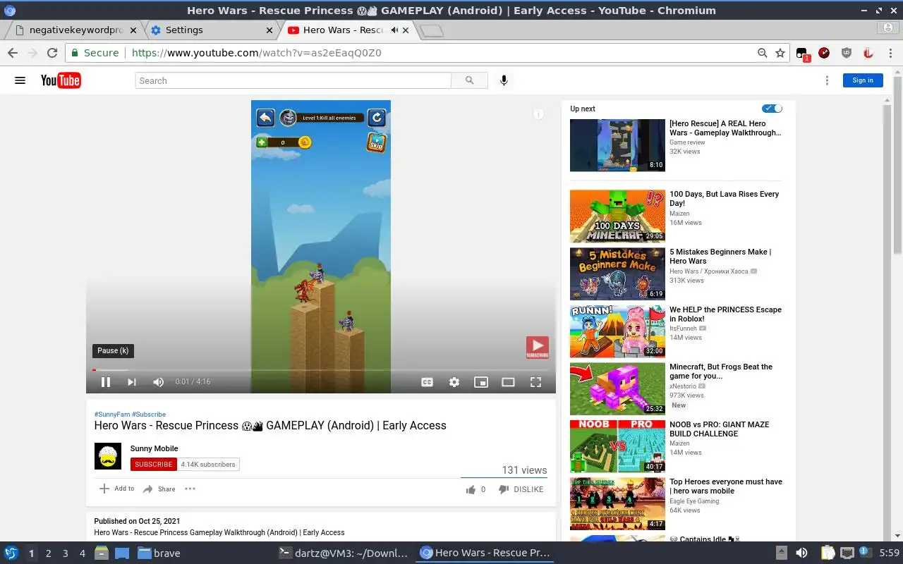Open Top Heroes everyone must have video
The image size is (903, 564).
tap(726, 486)
